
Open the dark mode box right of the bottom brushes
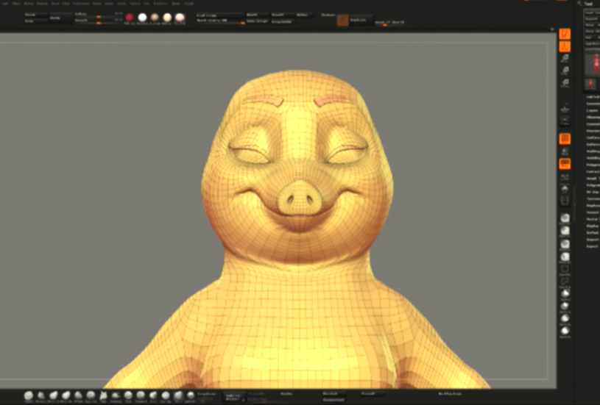click(x=235, y=397)
